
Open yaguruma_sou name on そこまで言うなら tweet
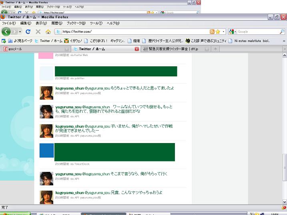click(x=68, y=174)
